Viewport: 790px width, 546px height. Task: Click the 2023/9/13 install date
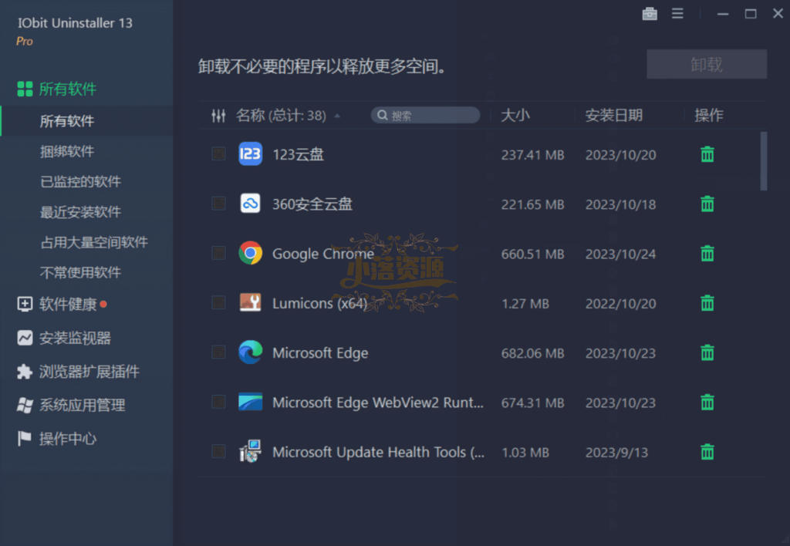pos(616,453)
